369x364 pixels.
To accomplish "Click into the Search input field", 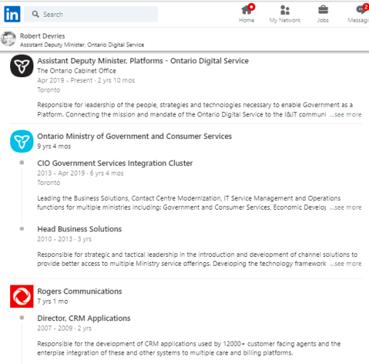I will [91, 14].
